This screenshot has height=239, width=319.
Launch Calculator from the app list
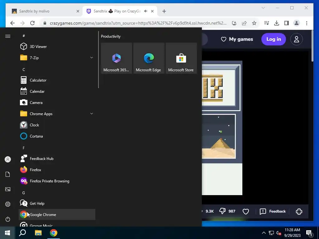click(x=57, y=80)
